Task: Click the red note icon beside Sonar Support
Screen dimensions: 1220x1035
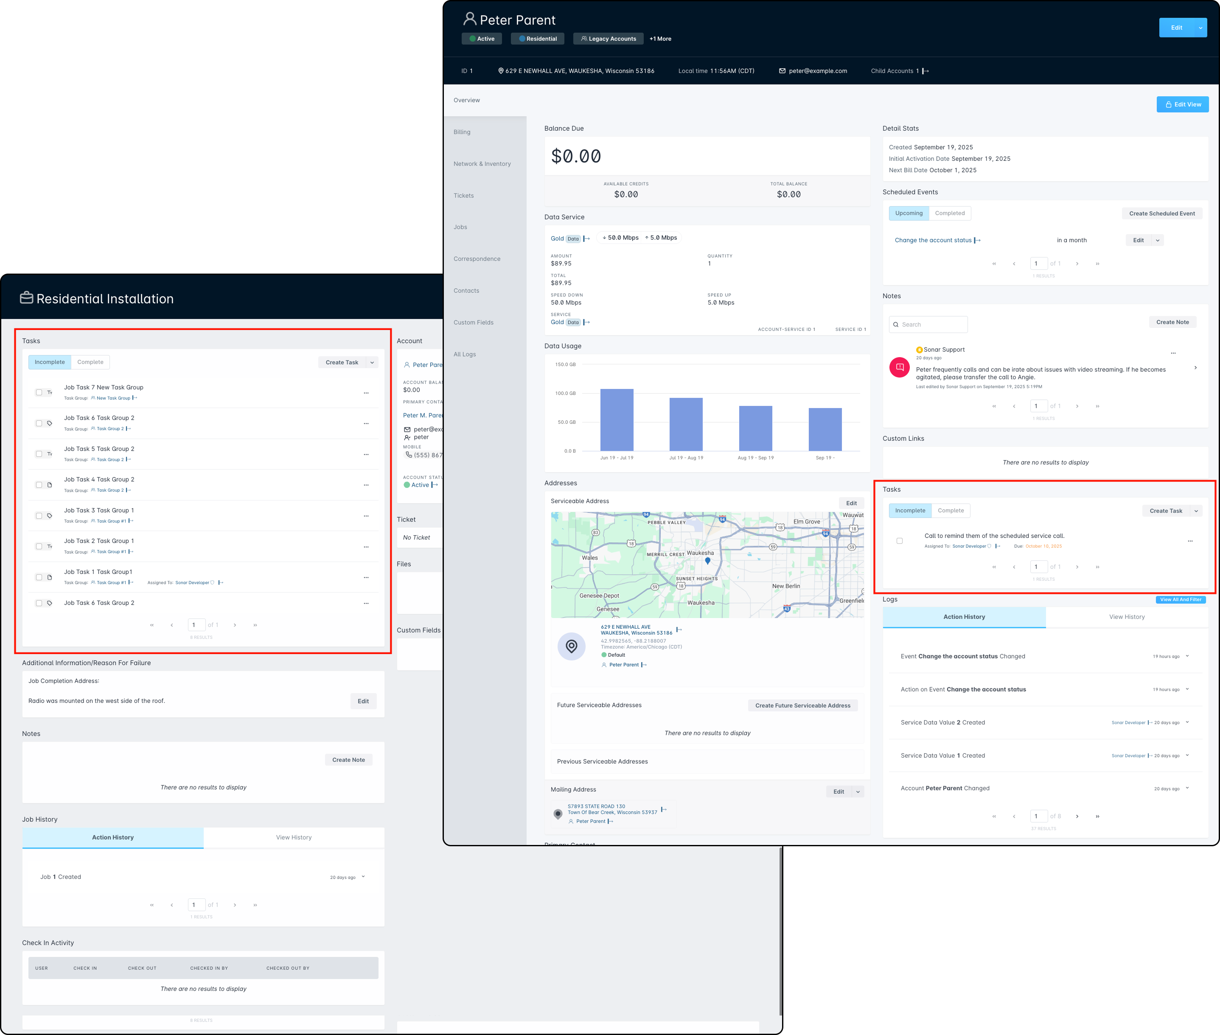Action: coord(899,367)
